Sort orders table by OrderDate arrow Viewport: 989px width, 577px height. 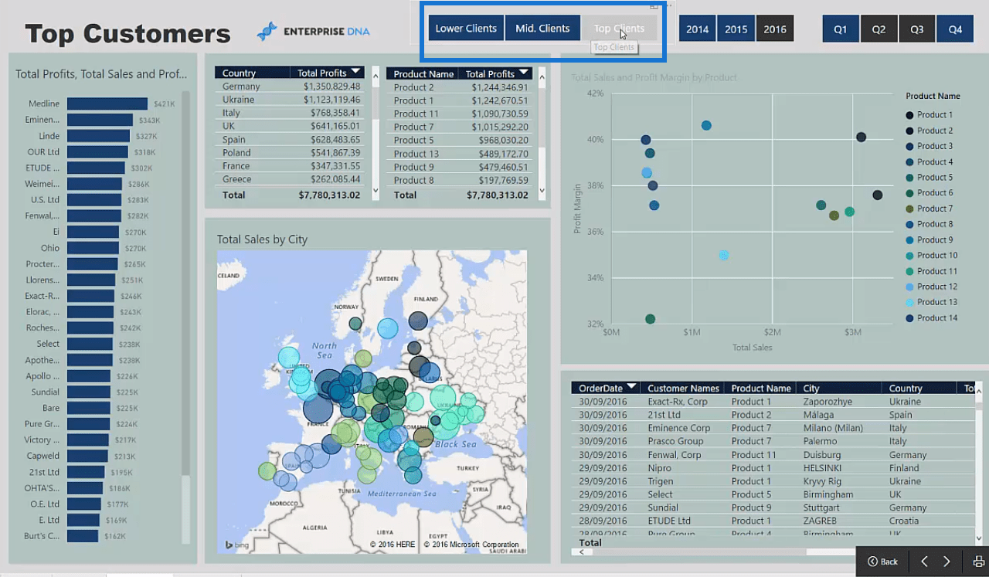tap(631, 386)
